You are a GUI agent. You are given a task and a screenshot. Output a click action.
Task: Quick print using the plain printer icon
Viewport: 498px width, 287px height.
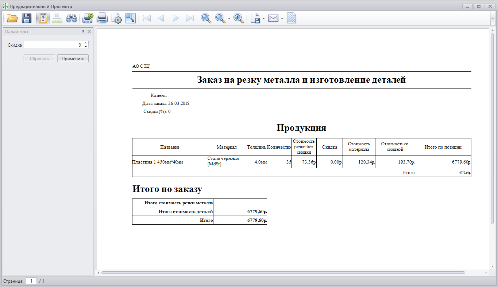click(x=102, y=18)
